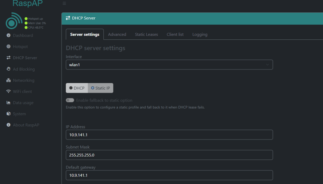The width and height of the screenshot is (323, 184).
Task: Open the Logging tab
Action: (200, 34)
